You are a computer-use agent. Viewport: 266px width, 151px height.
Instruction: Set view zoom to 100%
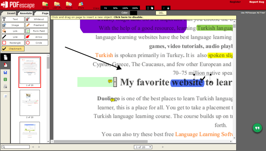125,8
